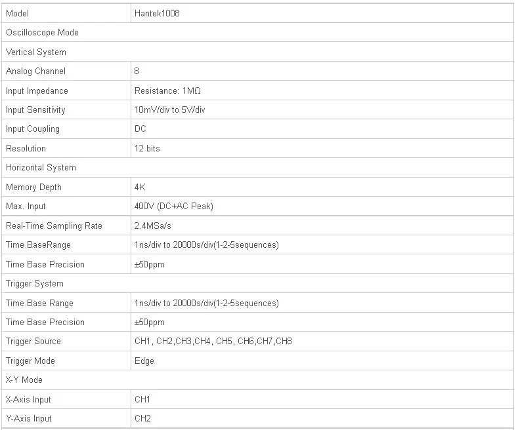516x430 pixels.
Task: Click the Vertical System heading row
Action: coord(257,52)
